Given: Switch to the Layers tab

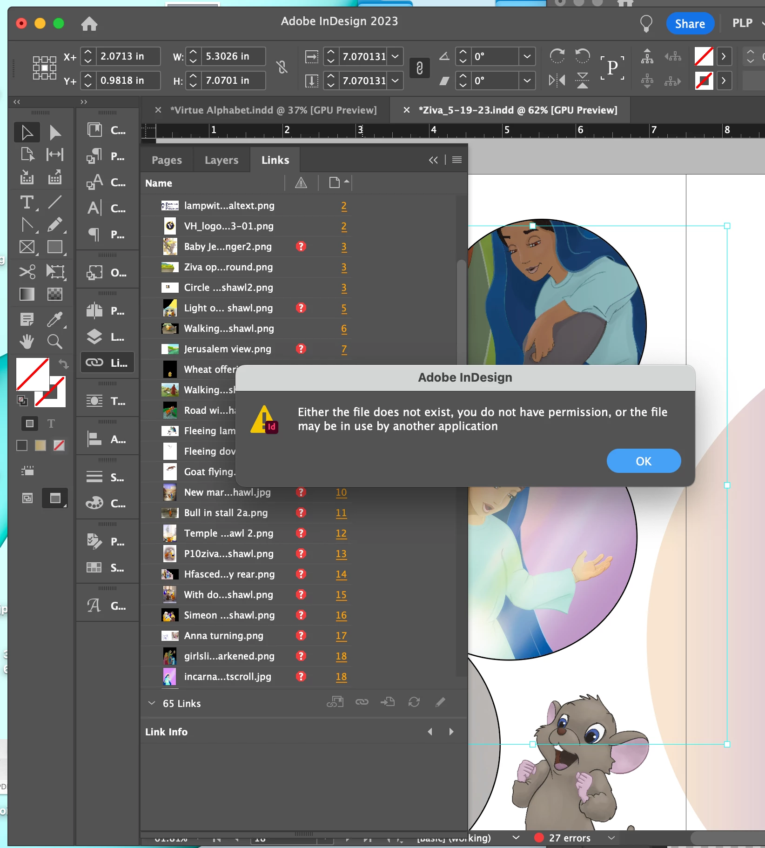Looking at the screenshot, I should (x=221, y=160).
